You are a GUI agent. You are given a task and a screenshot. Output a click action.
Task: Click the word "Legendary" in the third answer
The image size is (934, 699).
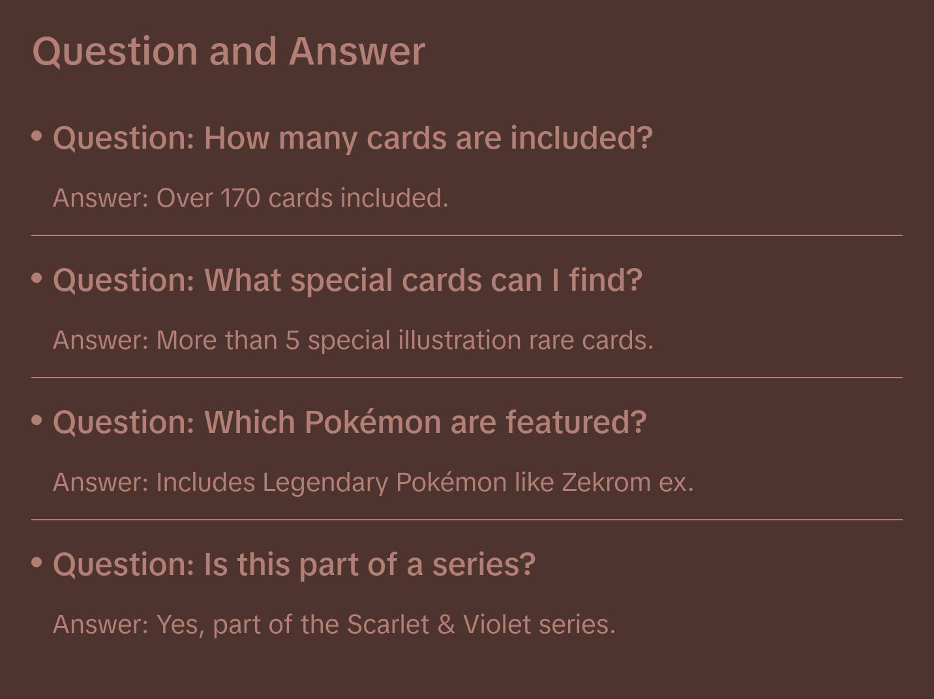(325, 483)
